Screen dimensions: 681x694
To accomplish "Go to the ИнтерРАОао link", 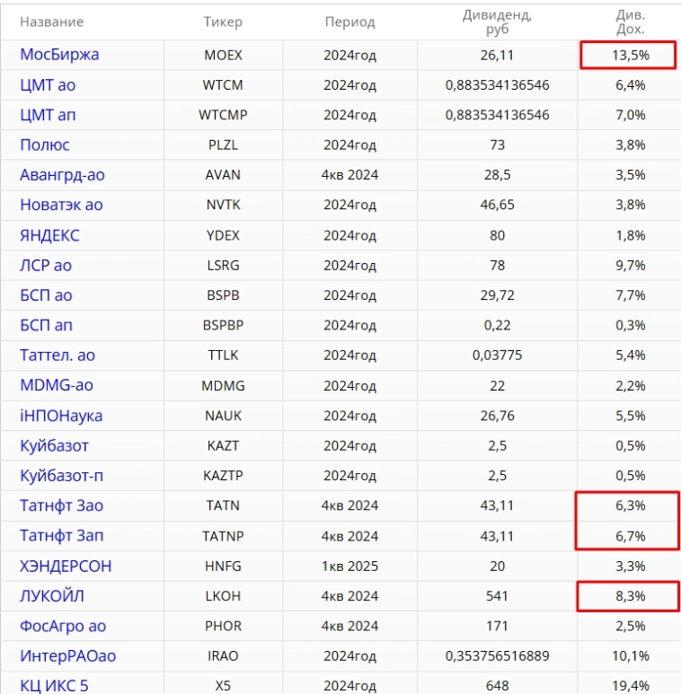I will coord(67,656).
